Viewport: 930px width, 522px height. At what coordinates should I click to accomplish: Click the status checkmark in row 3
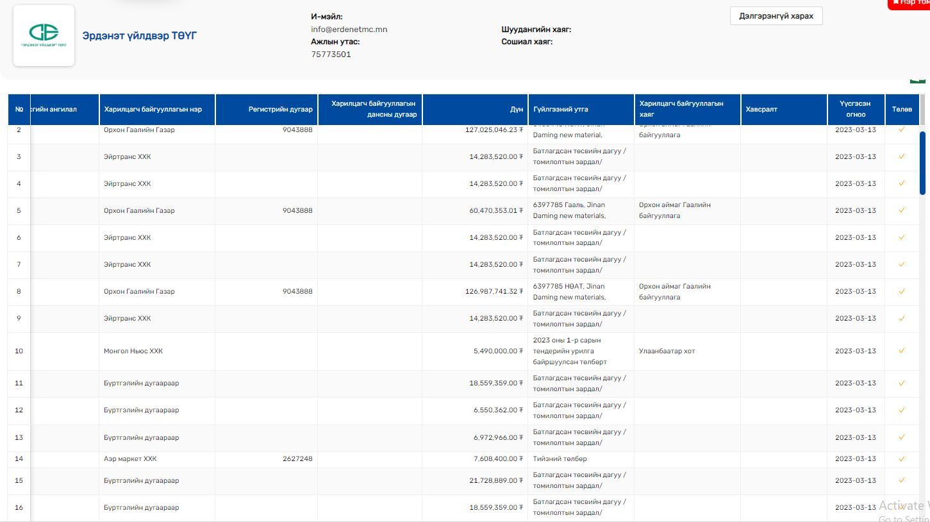tap(902, 156)
